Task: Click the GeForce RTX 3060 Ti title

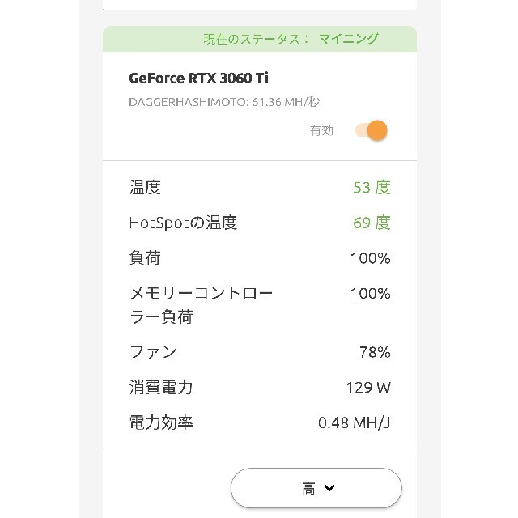Action: pos(198,79)
